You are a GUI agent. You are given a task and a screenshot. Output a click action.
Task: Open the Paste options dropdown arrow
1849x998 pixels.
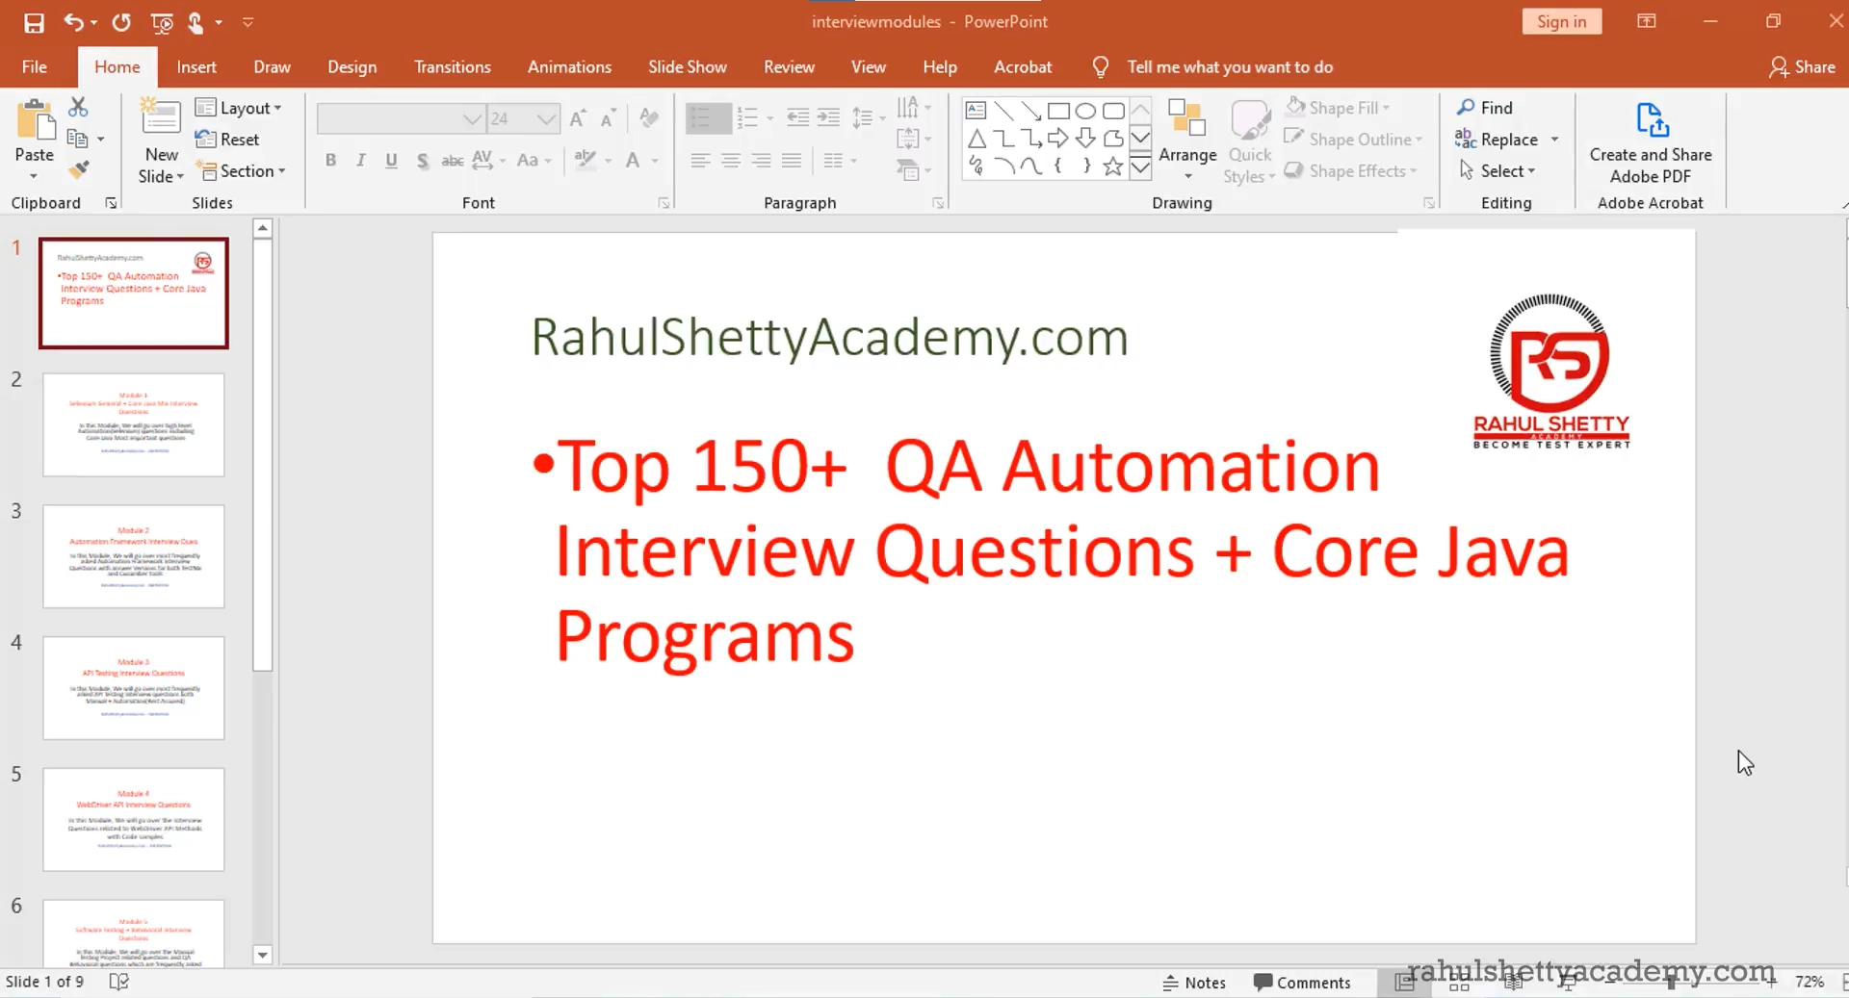tap(34, 176)
